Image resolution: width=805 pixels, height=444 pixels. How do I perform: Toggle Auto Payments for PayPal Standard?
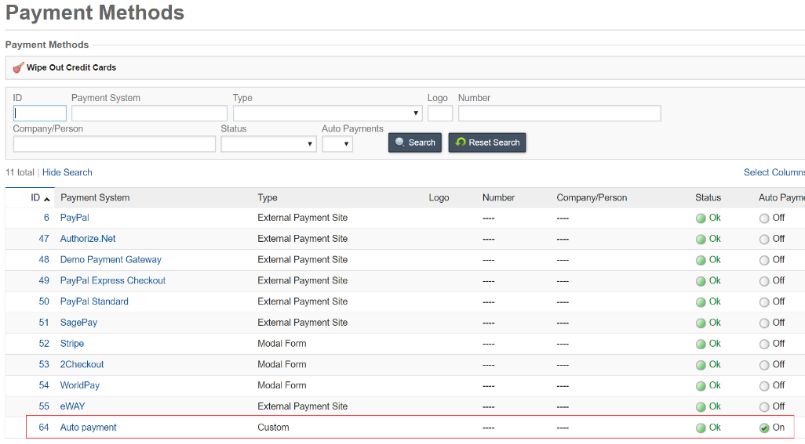pos(764,303)
